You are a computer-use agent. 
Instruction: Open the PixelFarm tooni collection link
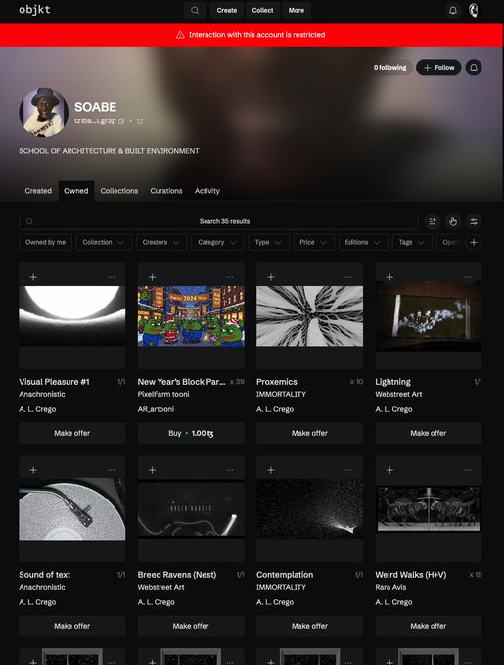click(163, 394)
